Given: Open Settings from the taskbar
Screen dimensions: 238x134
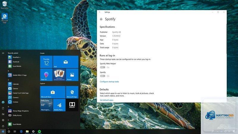Looking at the screenshot, I should [33, 132].
